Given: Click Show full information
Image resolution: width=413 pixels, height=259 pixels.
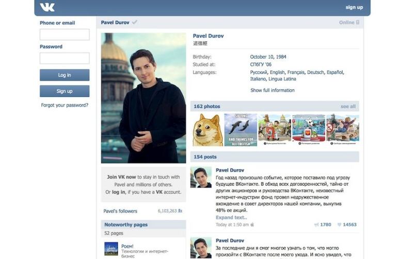Looking at the screenshot, I should (x=273, y=90).
